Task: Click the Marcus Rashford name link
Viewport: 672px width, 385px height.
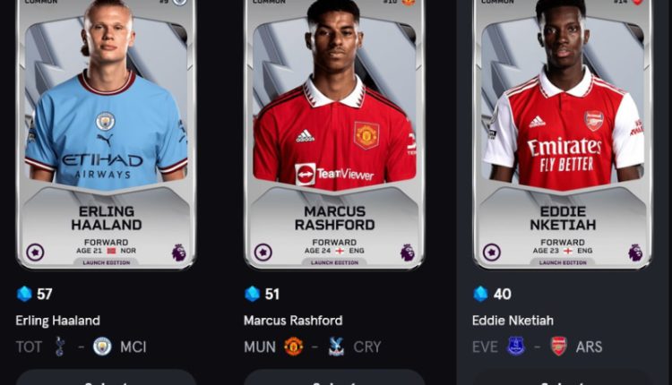Action: point(293,321)
